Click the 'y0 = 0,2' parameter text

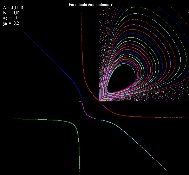point(11,23)
